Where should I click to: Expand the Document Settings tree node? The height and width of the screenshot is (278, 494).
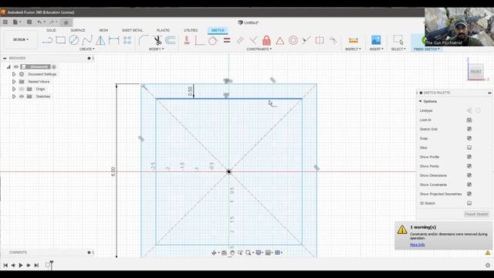tap(14, 74)
